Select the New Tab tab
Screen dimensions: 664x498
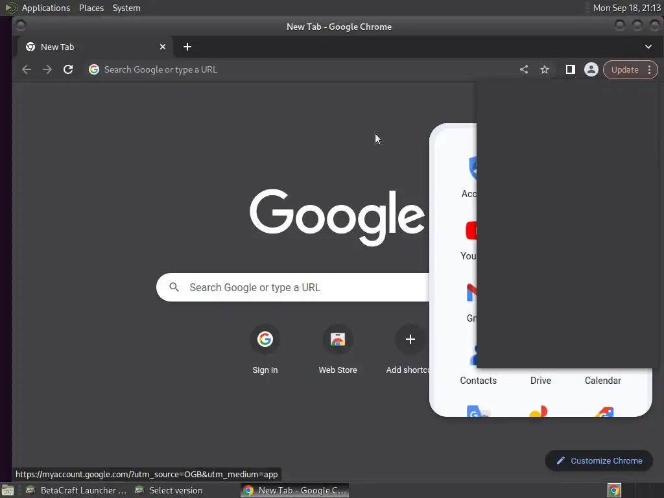(95, 47)
